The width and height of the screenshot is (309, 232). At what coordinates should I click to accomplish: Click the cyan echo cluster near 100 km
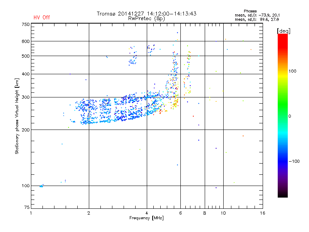point(41,186)
